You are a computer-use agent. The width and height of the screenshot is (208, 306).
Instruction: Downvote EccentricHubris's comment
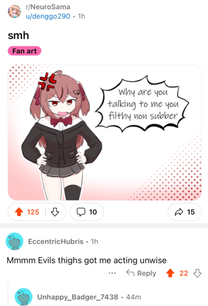197,273
